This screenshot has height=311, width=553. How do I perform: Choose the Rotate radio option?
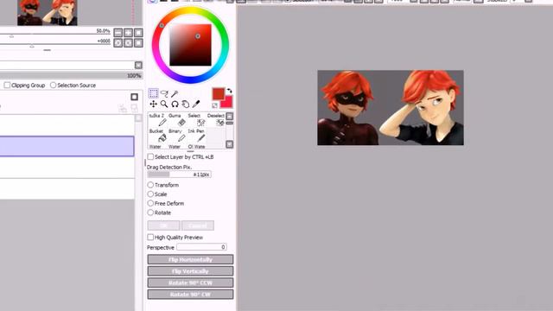(150, 213)
